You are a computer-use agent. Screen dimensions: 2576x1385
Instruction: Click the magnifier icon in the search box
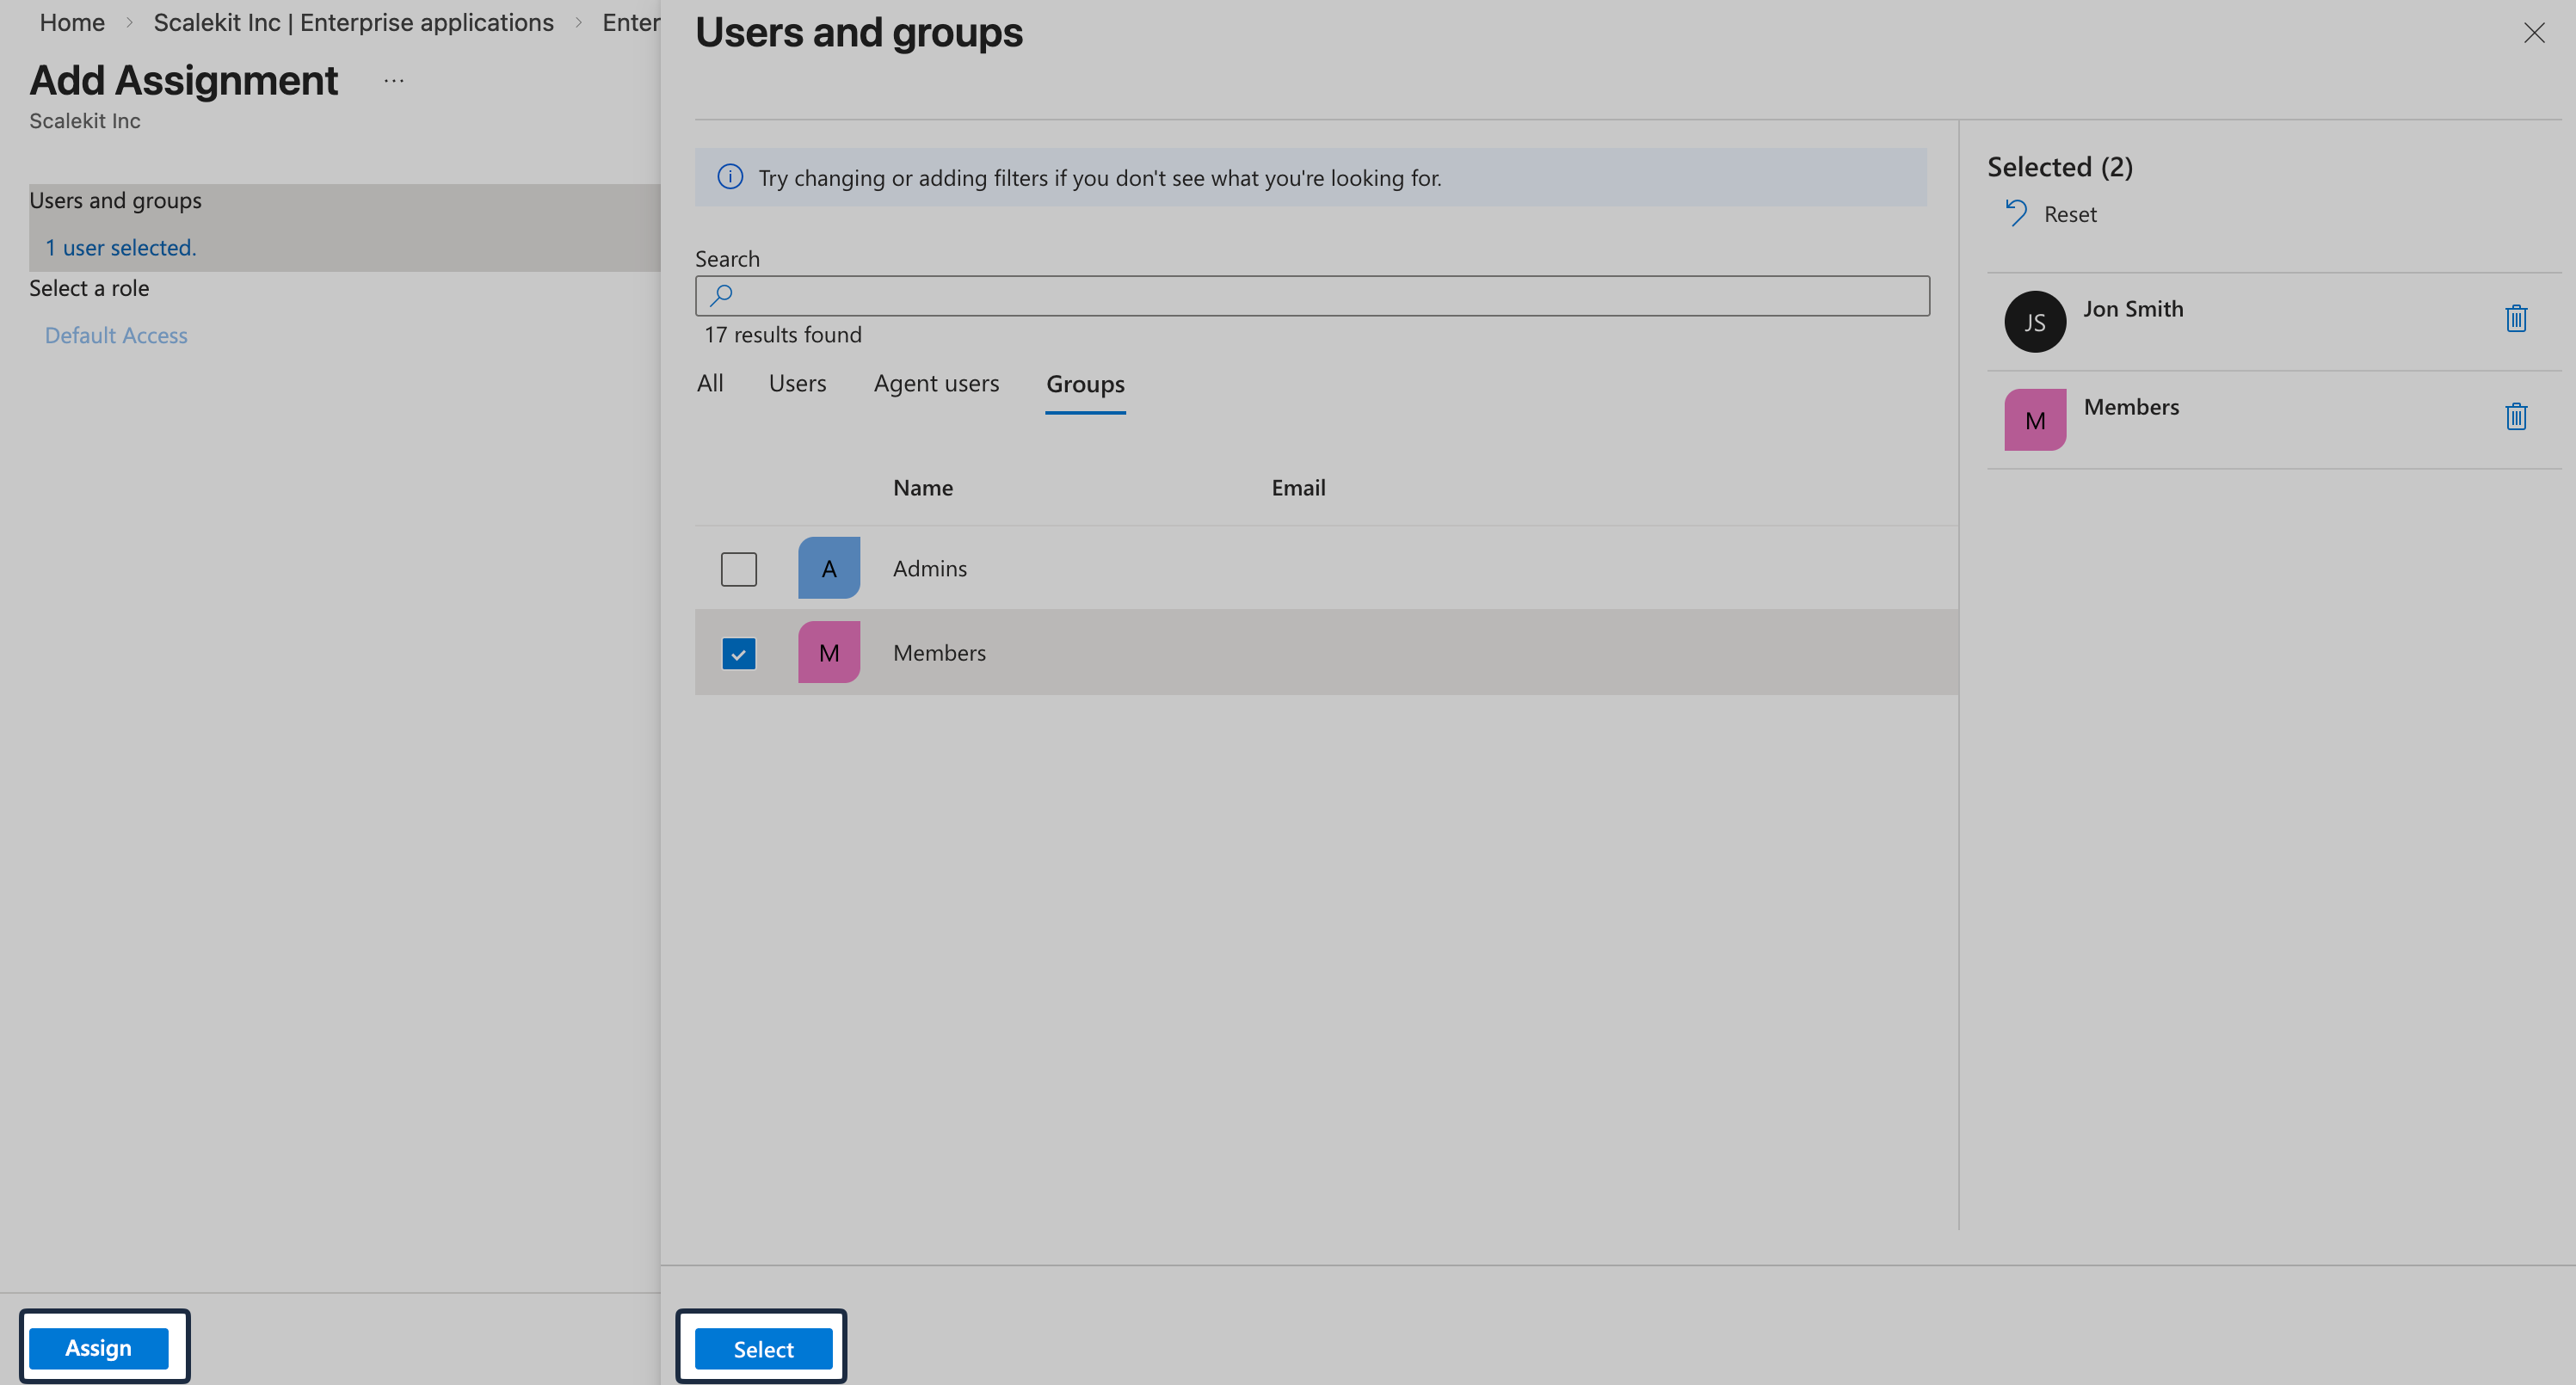[720, 295]
